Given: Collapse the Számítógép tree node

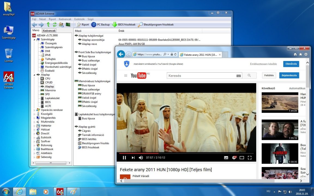Looking at the screenshot, I should click(x=34, y=39).
